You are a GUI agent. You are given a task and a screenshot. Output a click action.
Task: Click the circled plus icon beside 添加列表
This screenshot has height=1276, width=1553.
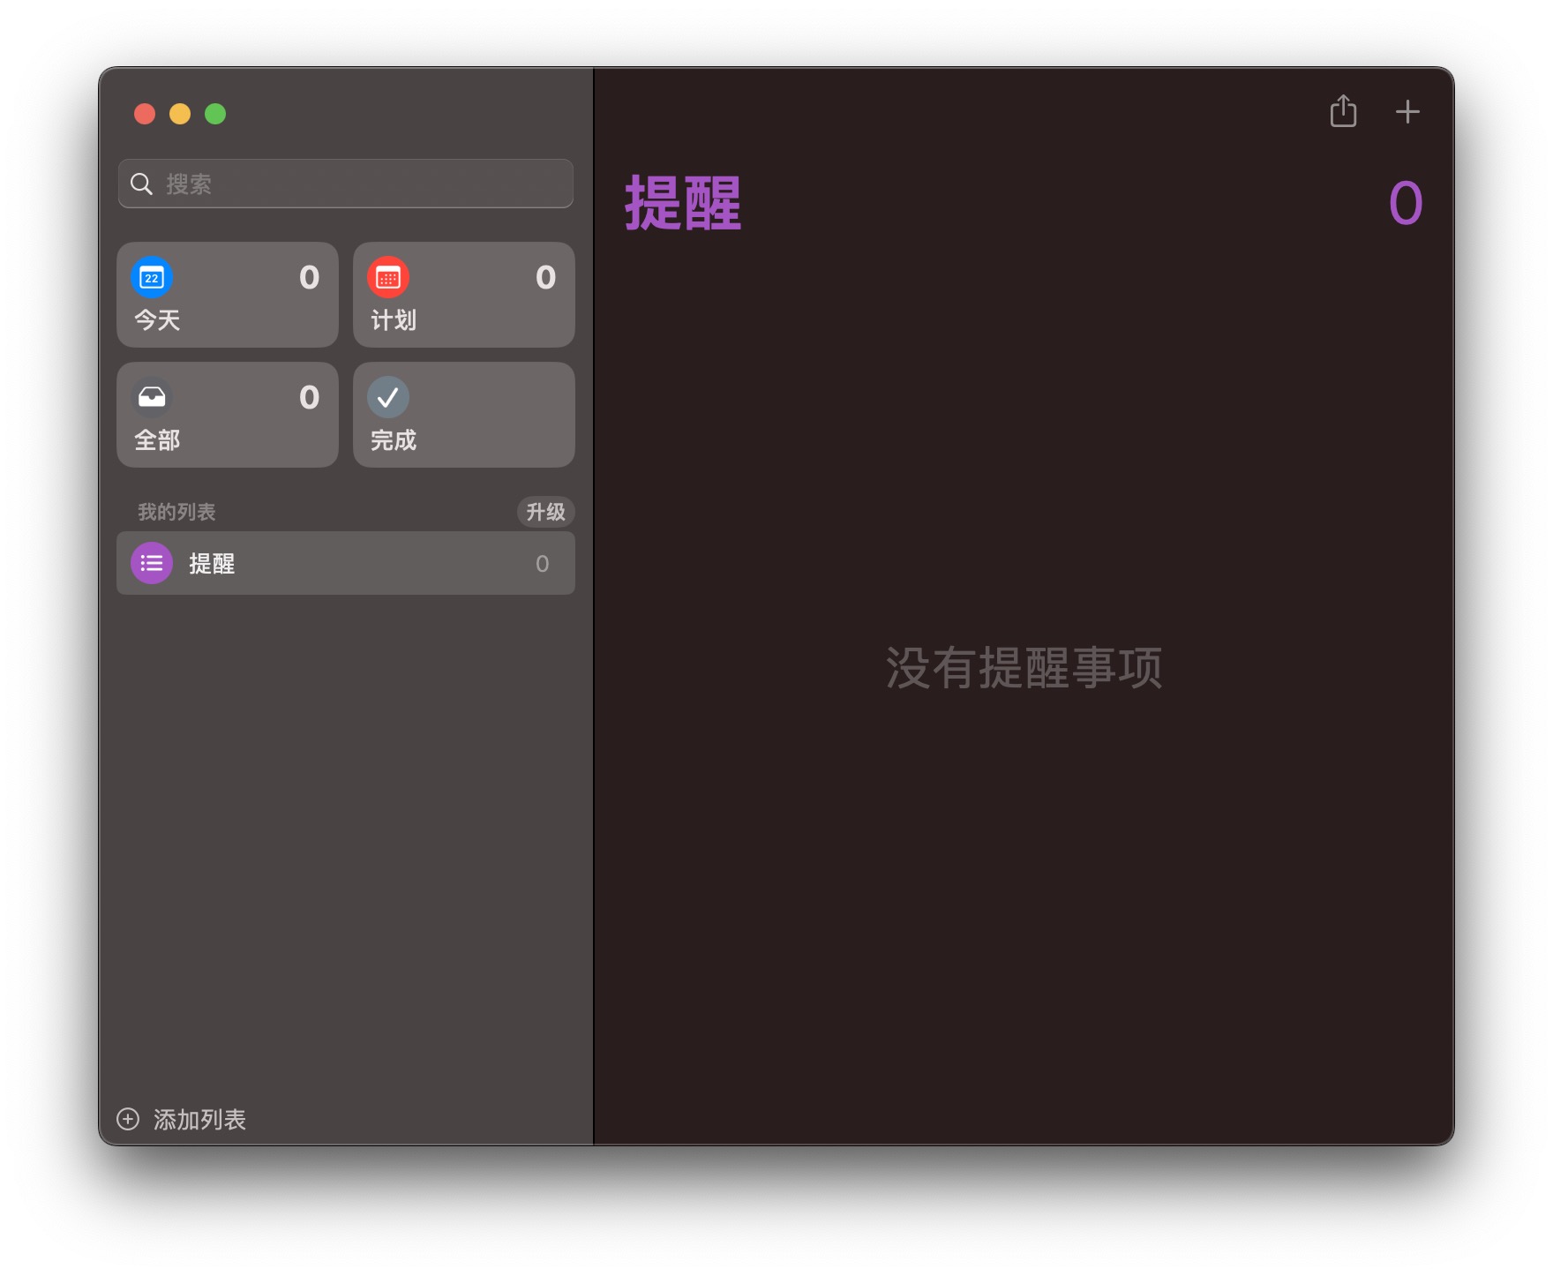(128, 1119)
